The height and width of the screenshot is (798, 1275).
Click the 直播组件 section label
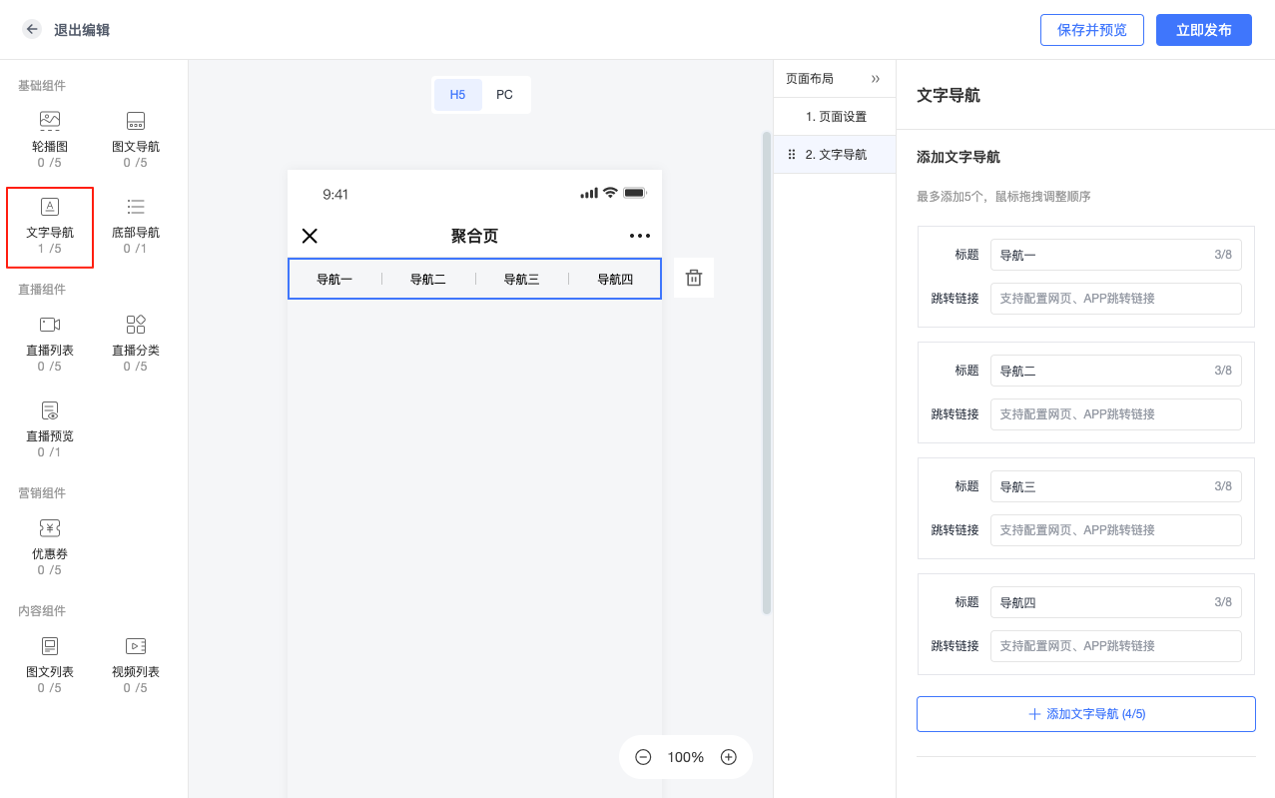[42, 290]
